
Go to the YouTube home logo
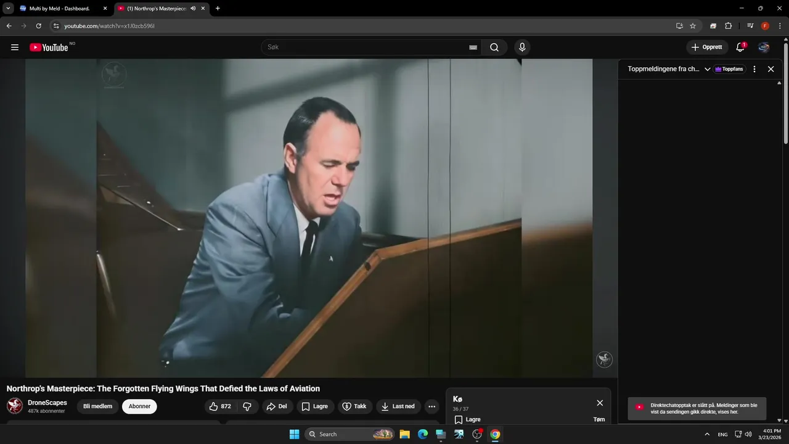click(x=49, y=47)
